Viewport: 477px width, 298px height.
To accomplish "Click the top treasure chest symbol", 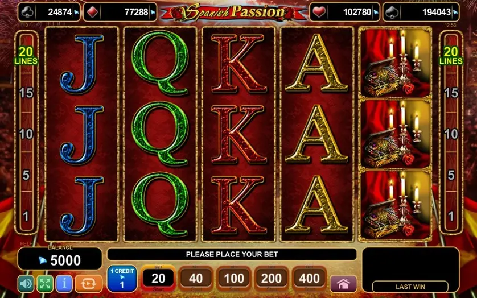I will point(395,63).
